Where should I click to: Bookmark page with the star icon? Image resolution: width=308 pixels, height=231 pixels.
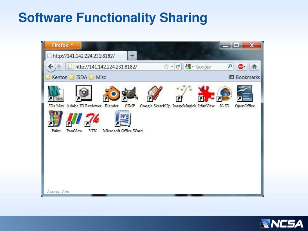(x=166, y=67)
